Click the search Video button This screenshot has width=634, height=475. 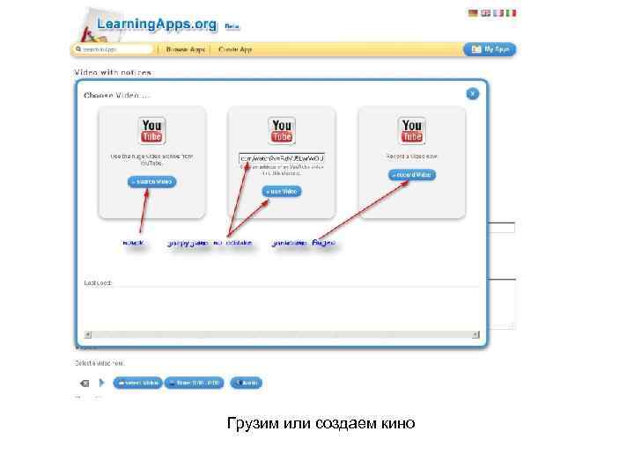click(152, 182)
